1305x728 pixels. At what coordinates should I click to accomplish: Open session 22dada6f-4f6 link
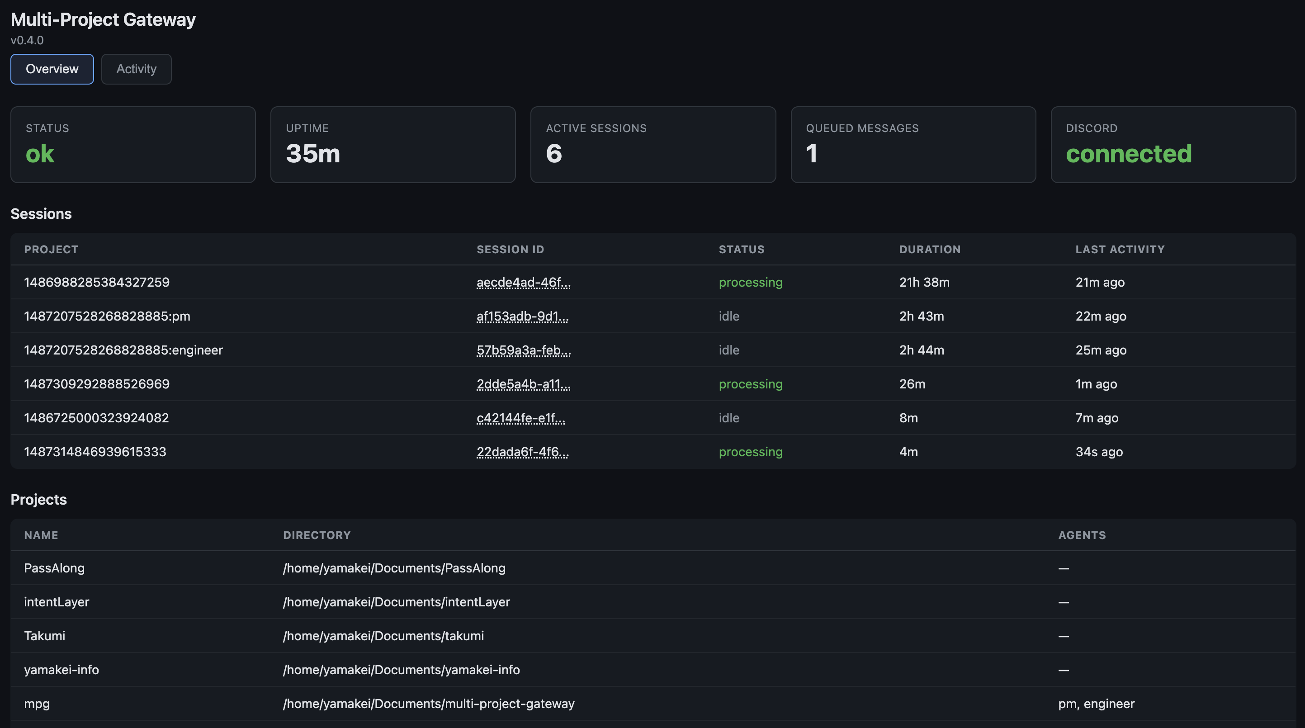pyautogui.click(x=522, y=452)
